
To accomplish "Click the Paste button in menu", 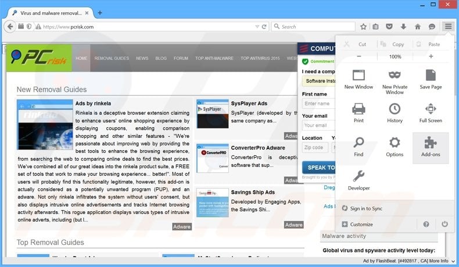I will [x=431, y=44].
